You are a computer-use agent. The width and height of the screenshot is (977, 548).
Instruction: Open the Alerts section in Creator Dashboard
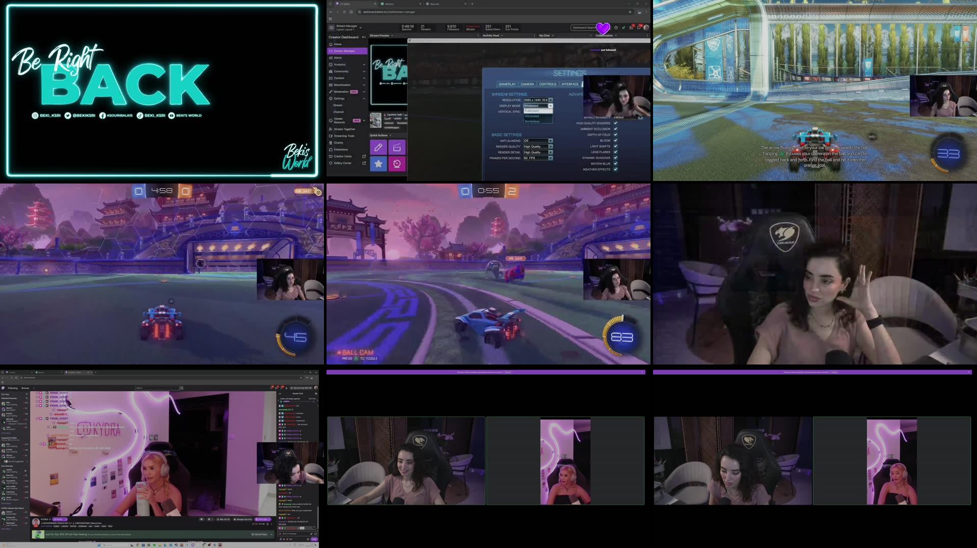[x=338, y=58]
